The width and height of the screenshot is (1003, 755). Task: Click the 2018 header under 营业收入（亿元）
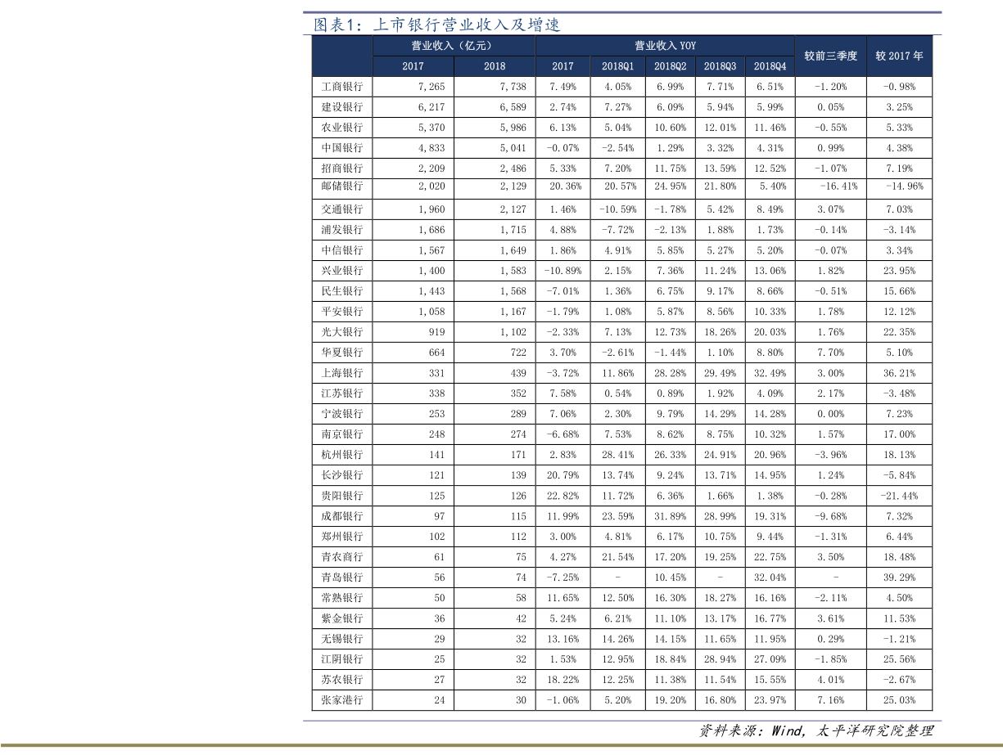pos(495,66)
